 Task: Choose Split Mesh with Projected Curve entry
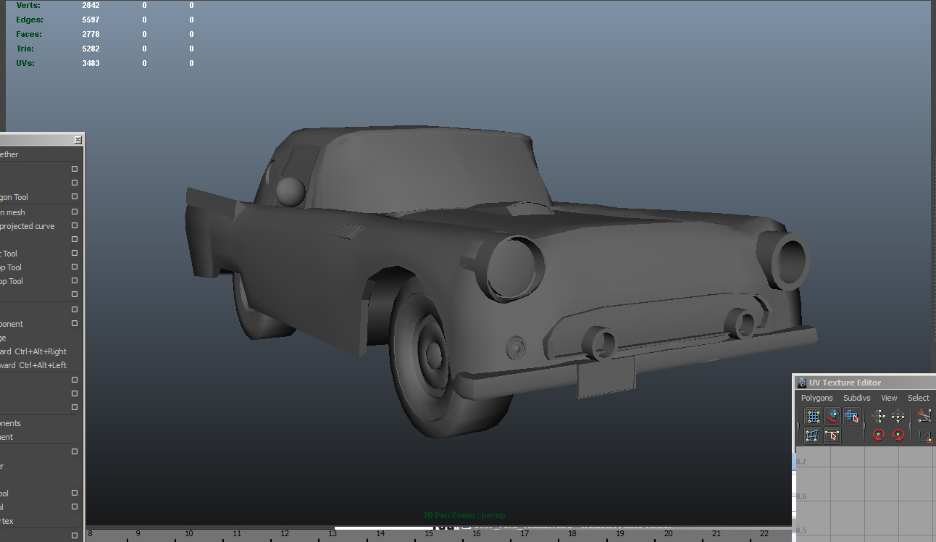[29, 225]
